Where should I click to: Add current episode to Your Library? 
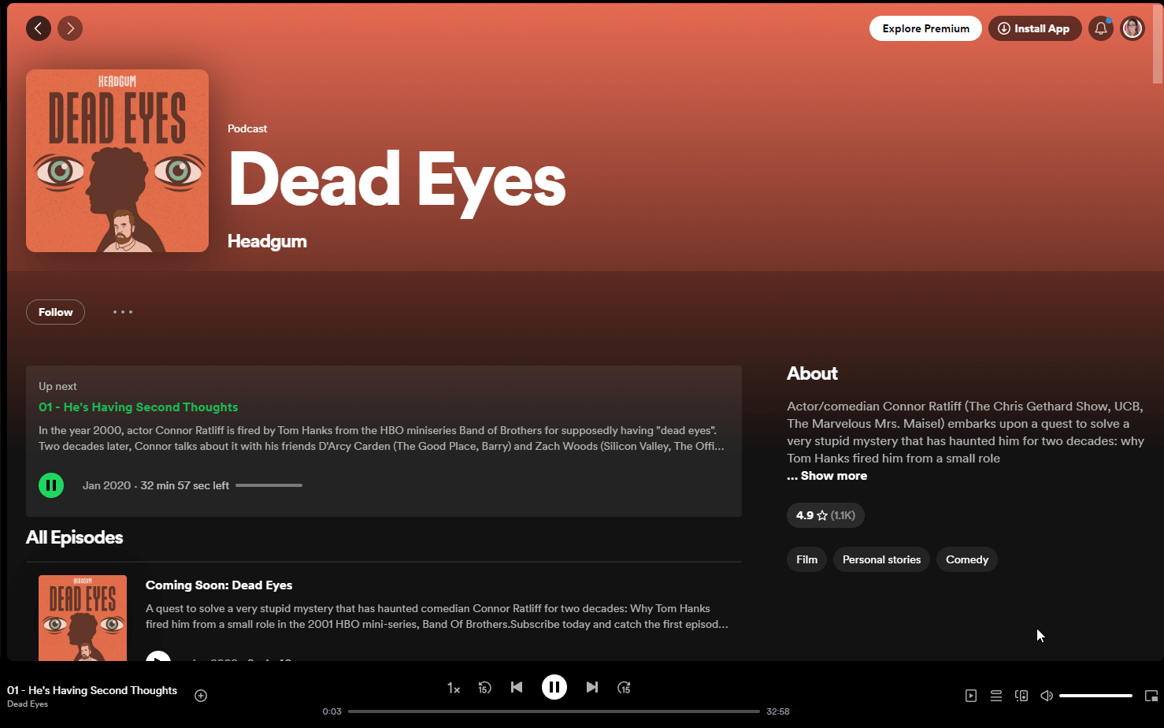201,695
